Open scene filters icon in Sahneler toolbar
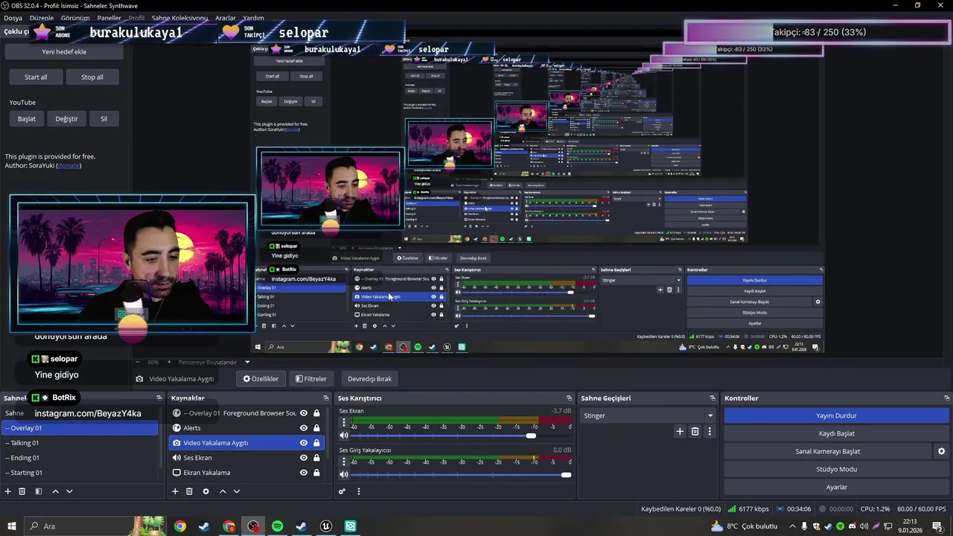The image size is (953, 536). [38, 491]
